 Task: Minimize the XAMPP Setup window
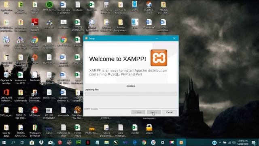tap(157, 38)
